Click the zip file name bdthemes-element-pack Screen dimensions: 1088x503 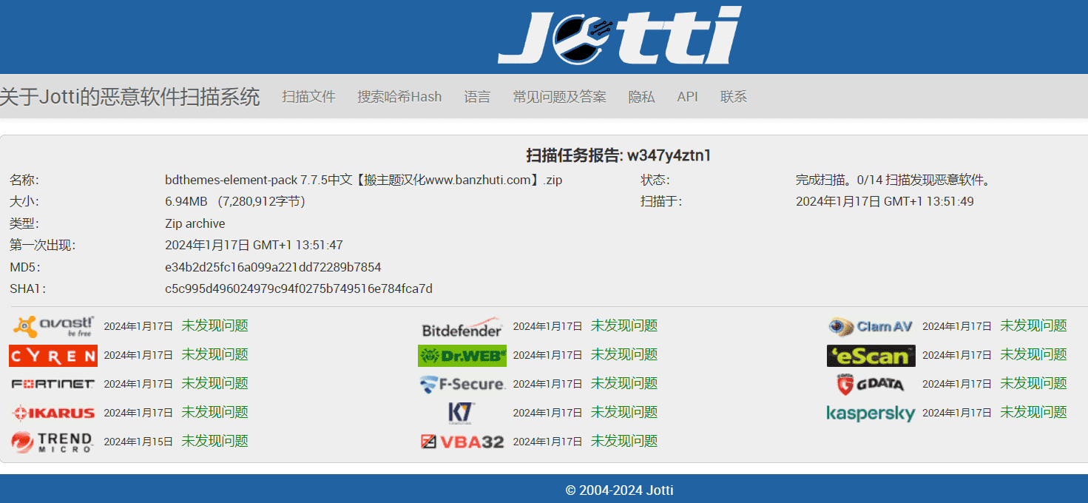(x=363, y=180)
